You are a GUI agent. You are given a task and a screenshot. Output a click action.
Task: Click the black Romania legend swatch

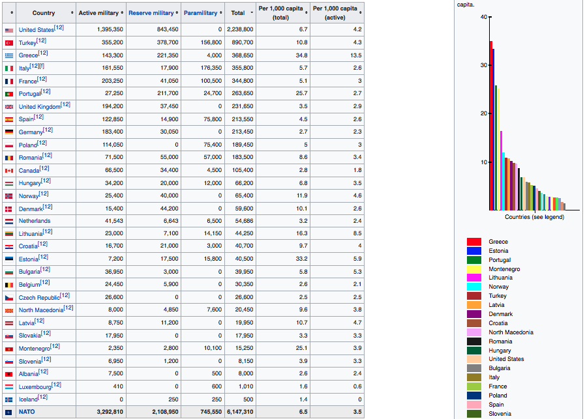(474, 341)
